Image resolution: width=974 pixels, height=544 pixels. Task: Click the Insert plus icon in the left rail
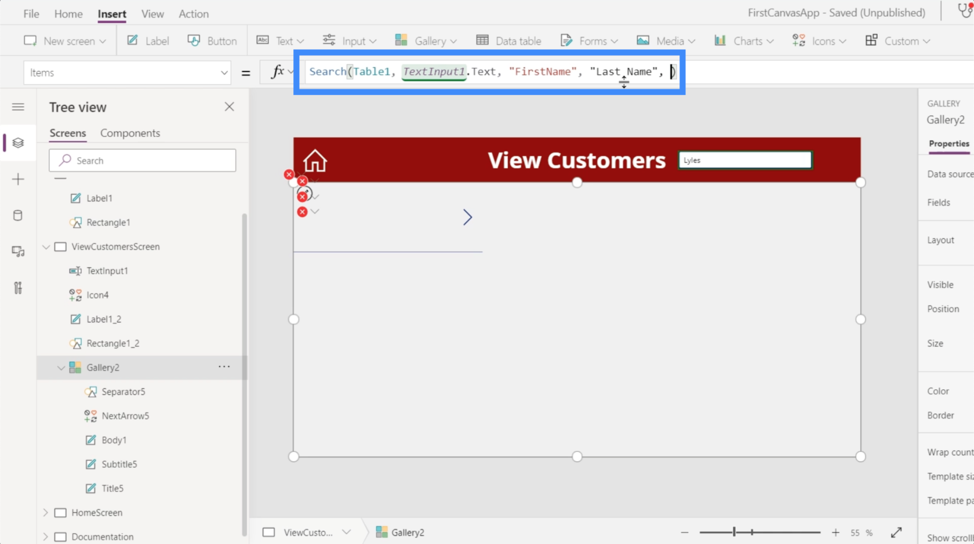[x=18, y=179]
